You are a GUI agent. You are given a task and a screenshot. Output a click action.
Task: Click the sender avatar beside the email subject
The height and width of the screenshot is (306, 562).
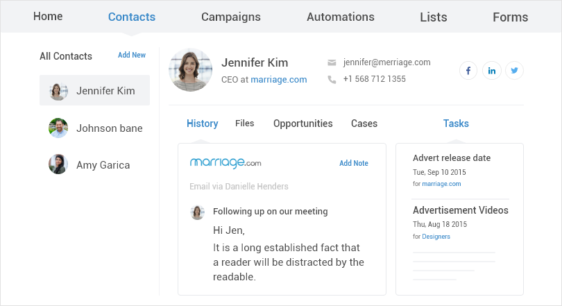[x=197, y=212]
